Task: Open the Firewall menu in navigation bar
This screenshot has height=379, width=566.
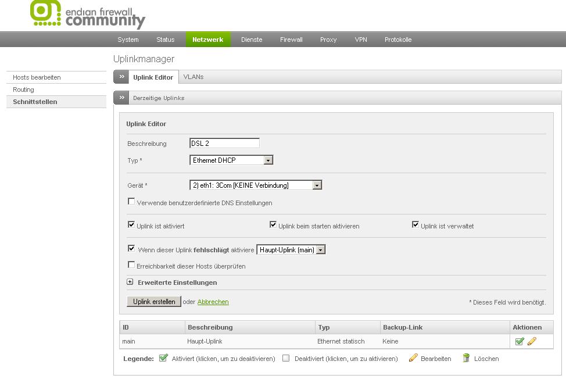Action: coord(291,40)
